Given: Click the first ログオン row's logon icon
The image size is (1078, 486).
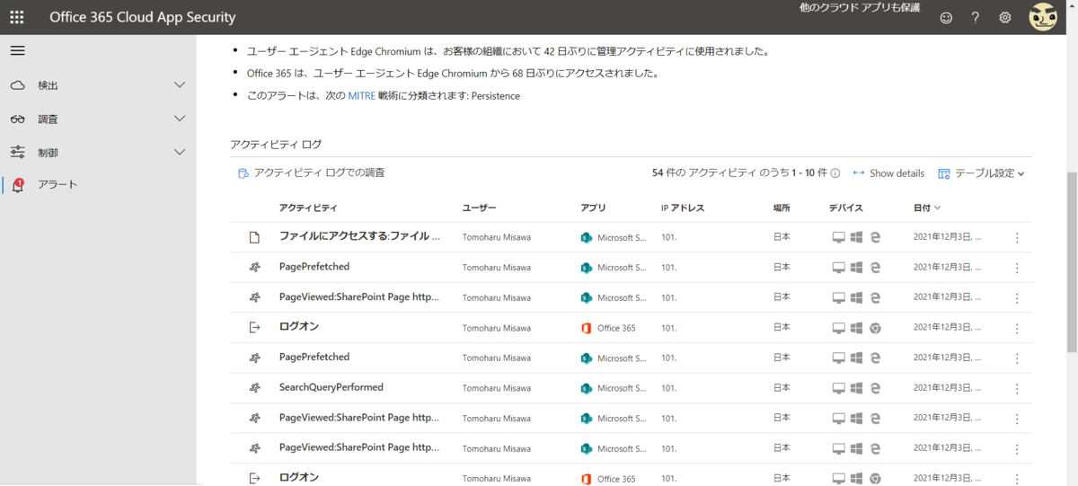Looking at the screenshot, I should pos(254,328).
